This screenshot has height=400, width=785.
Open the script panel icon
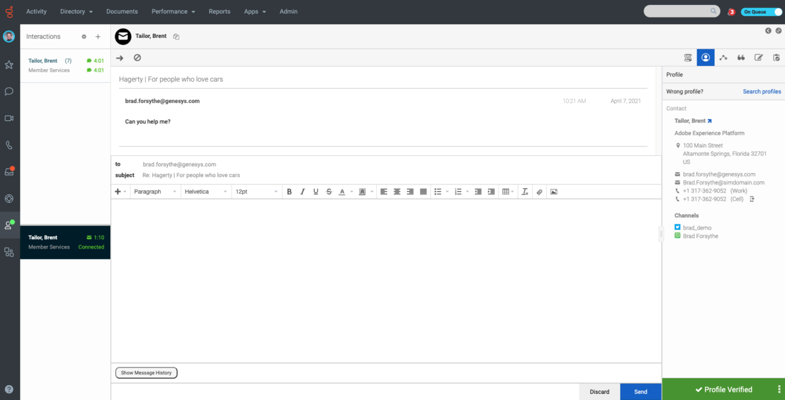[x=687, y=57]
